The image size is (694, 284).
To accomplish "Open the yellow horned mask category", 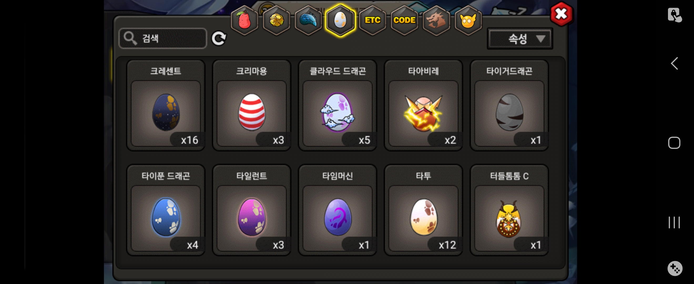I will pos(468,21).
